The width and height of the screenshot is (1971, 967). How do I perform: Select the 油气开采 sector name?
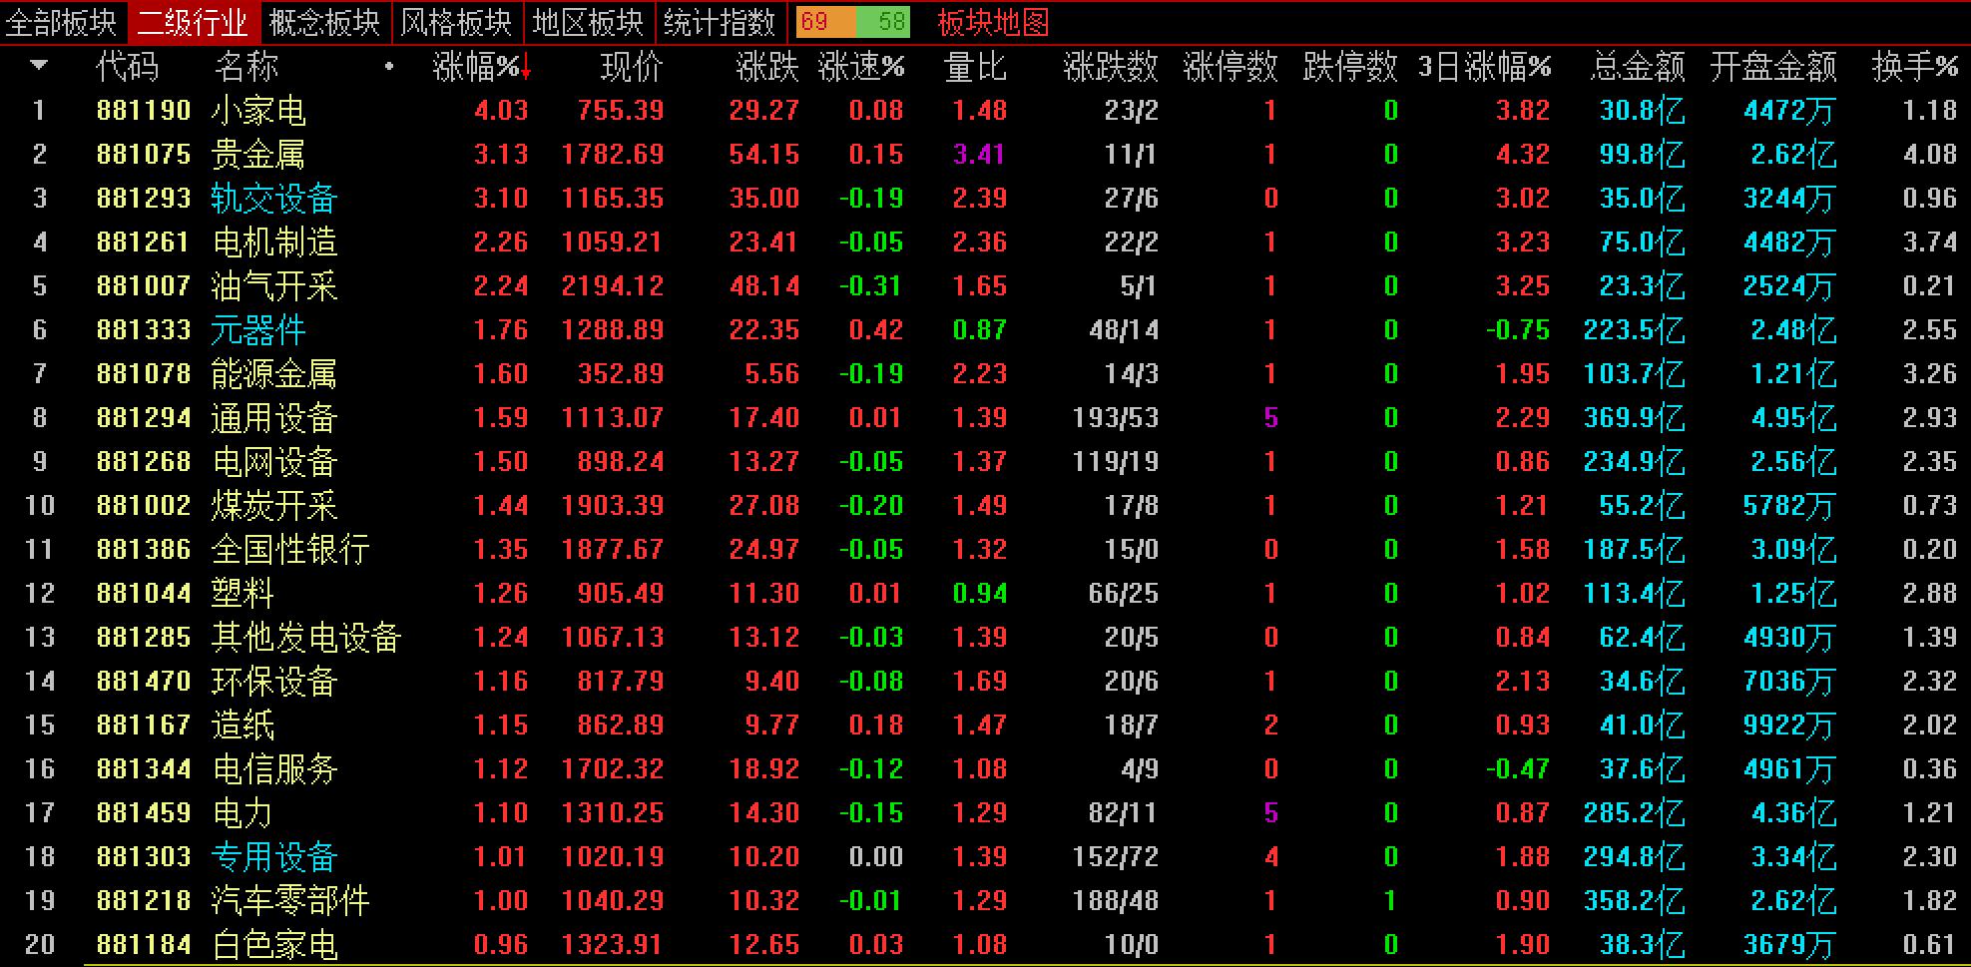[x=274, y=285]
